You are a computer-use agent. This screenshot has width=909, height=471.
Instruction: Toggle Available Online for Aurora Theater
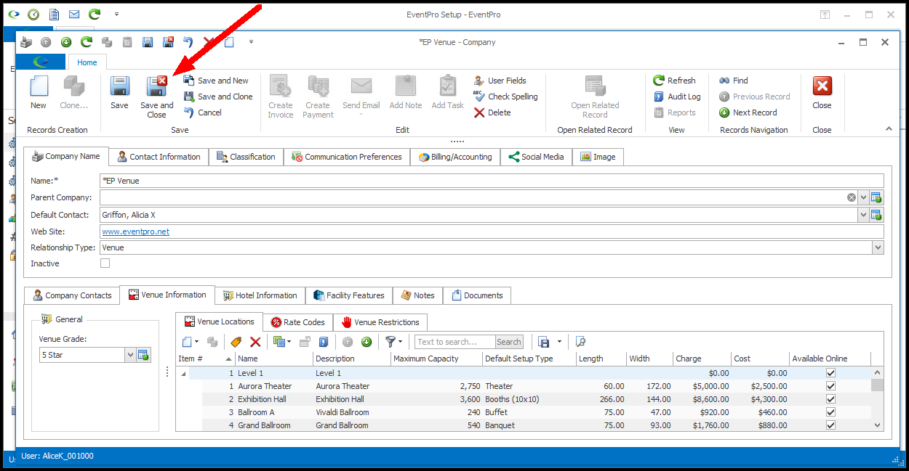[x=830, y=386]
